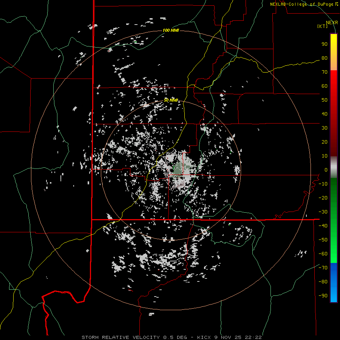The image size is (340, 340).
Task: Click the 22:22 timestamp in the caption
Action: click(253, 337)
